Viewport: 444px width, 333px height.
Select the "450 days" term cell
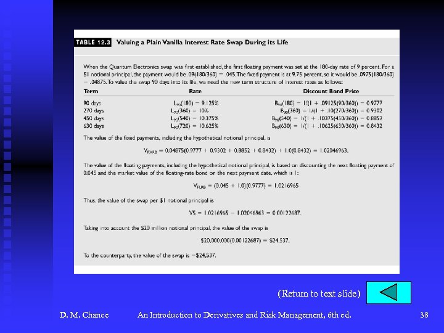[94, 118]
